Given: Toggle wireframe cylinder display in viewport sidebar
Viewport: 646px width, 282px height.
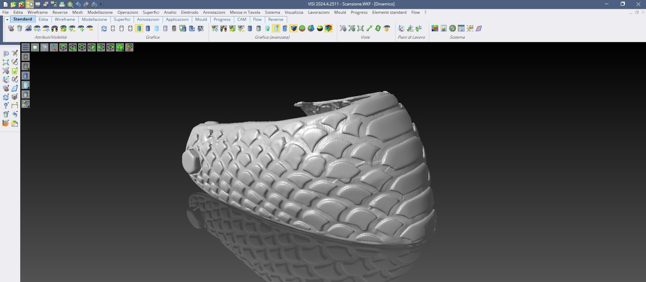Looking at the screenshot, I should [x=25, y=57].
